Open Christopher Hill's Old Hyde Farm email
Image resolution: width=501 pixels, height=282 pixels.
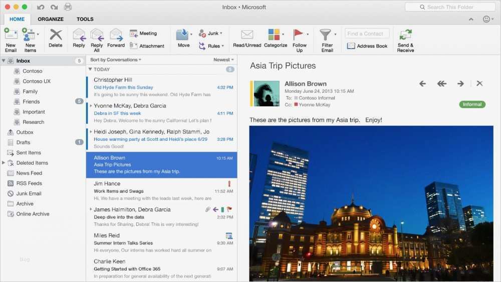tap(162, 87)
